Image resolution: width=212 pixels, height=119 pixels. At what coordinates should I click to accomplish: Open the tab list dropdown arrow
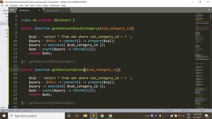click(x=209, y=10)
